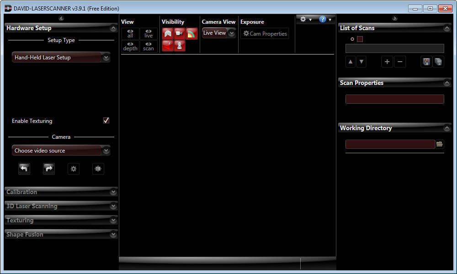Viewport: 457px width, 274px height.
Task: Open the Choose video source dropdown
Action: [x=61, y=151]
